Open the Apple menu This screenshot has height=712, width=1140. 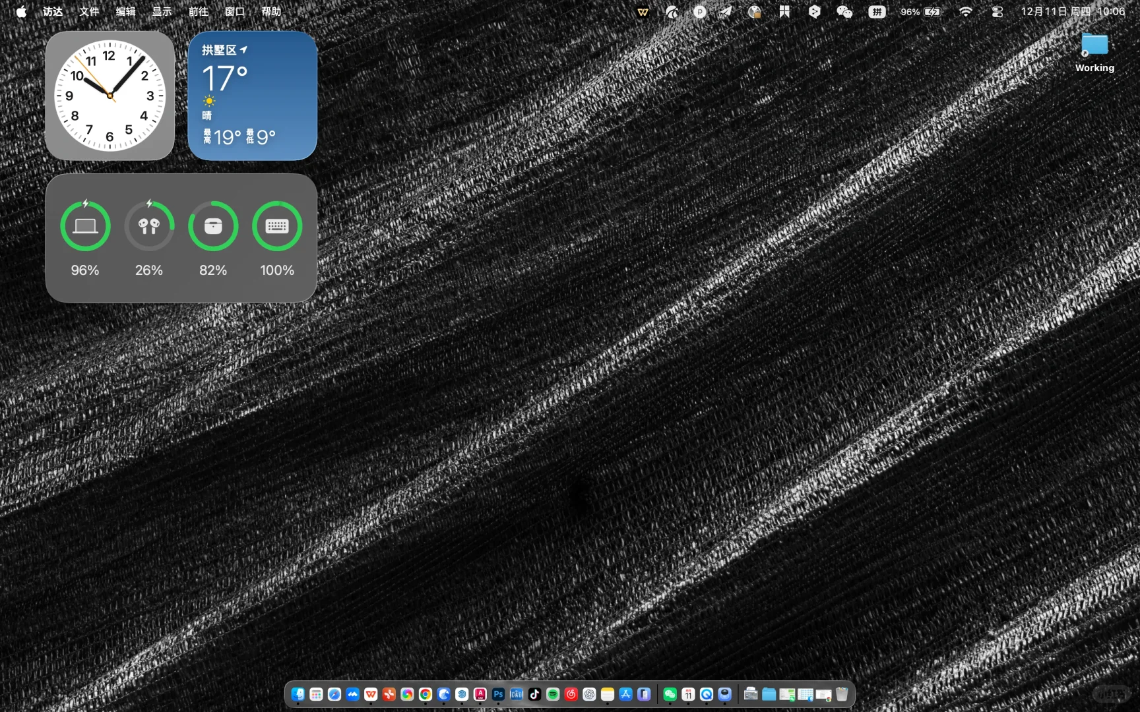[21, 12]
